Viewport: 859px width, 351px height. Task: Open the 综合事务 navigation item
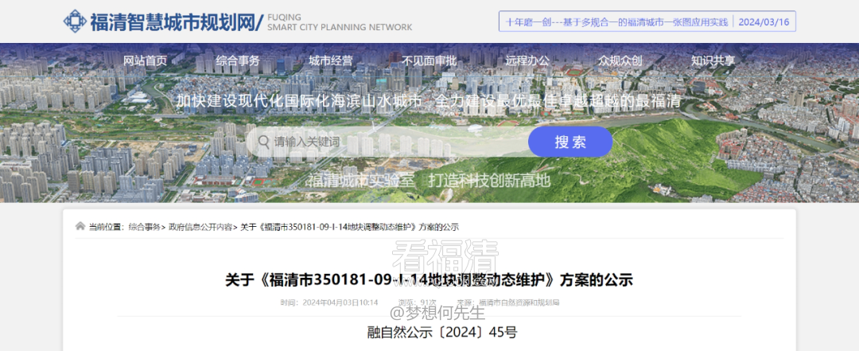pyautogui.click(x=238, y=60)
